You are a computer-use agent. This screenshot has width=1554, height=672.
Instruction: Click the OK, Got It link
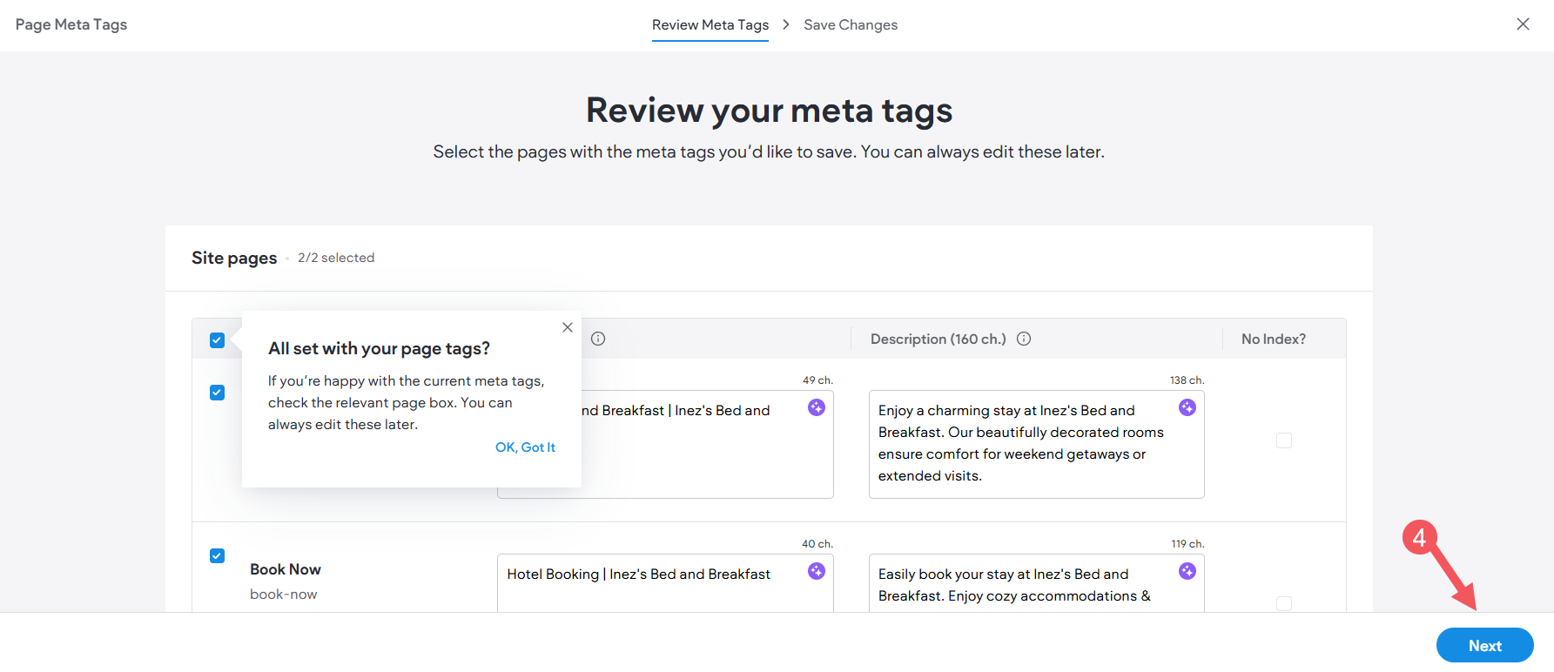coord(525,447)
